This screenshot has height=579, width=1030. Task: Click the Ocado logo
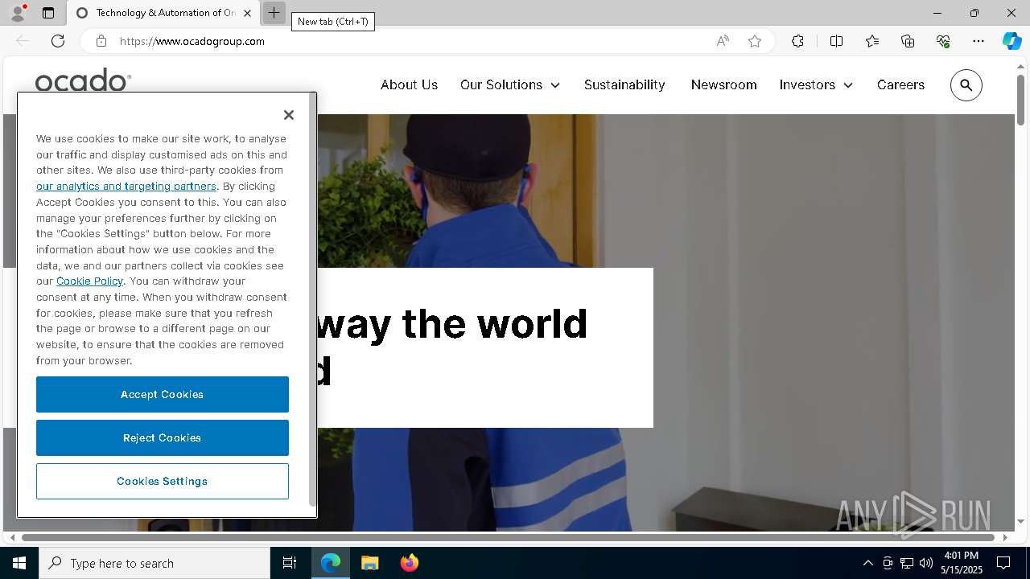(x=83, y=80)
